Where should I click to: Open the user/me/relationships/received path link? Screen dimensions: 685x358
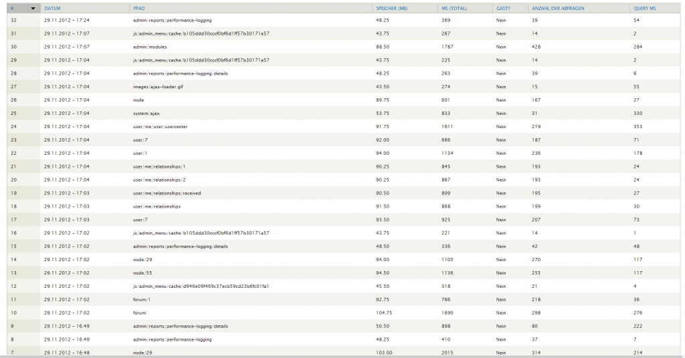(167, 193)
